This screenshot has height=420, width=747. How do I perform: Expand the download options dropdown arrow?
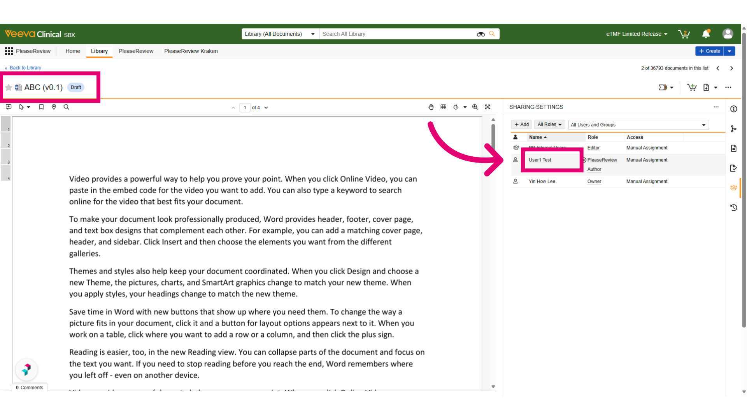(715, 88)
